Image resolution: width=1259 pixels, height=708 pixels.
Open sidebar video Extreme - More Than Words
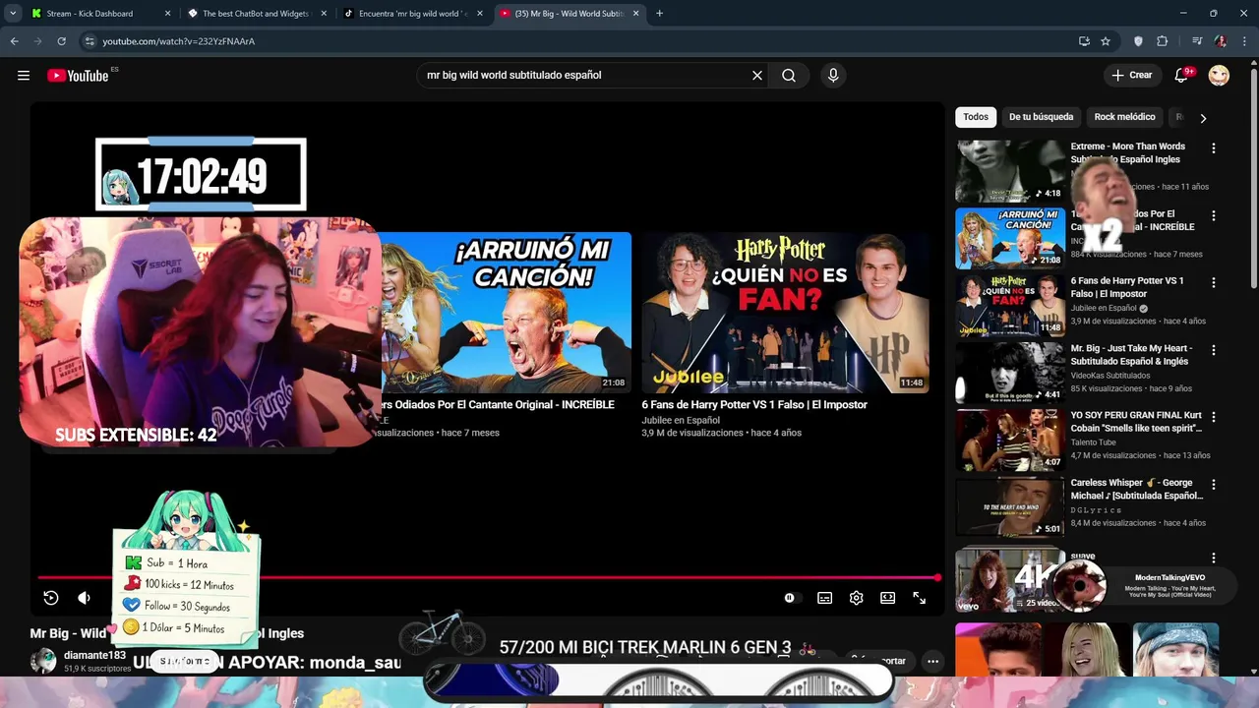click(1128, 152)
